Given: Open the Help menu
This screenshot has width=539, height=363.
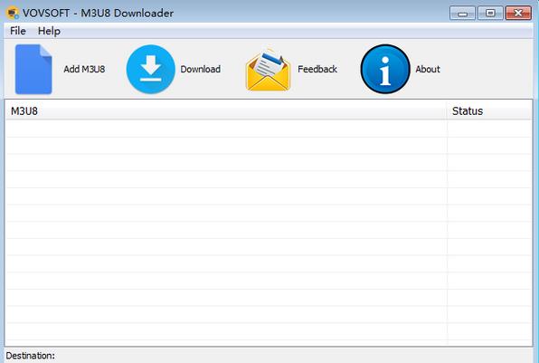Looking at the screenshot, I should pyautogui.click(x=49, y=31).
